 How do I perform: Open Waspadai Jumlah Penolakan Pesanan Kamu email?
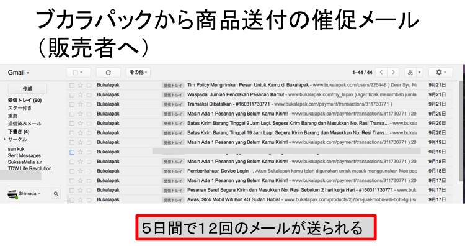coord(236,94)
